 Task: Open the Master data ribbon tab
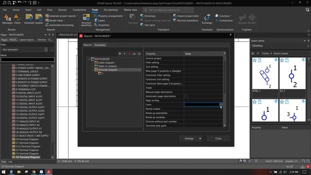click(x=130, y=10)
